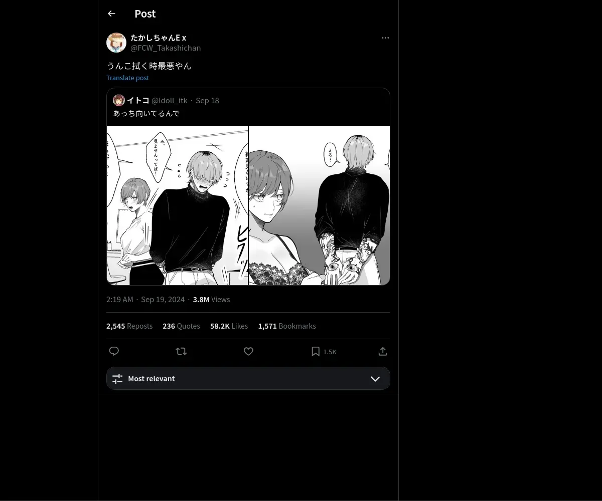Like the post with heart icon
This screenshot has width=602, height=501.
click(x=248, y=351)
